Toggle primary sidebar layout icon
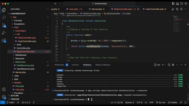 [173, 4]
